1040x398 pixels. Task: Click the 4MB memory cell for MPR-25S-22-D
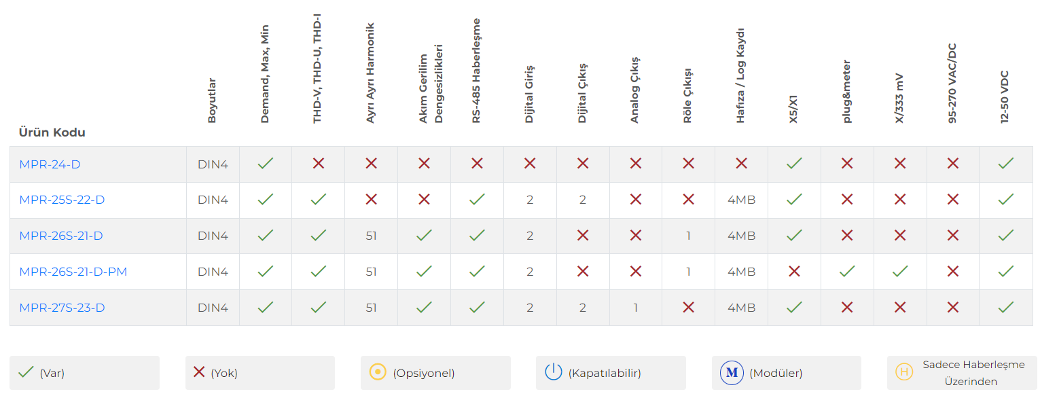pyautogui.click(x=741, y=200)
